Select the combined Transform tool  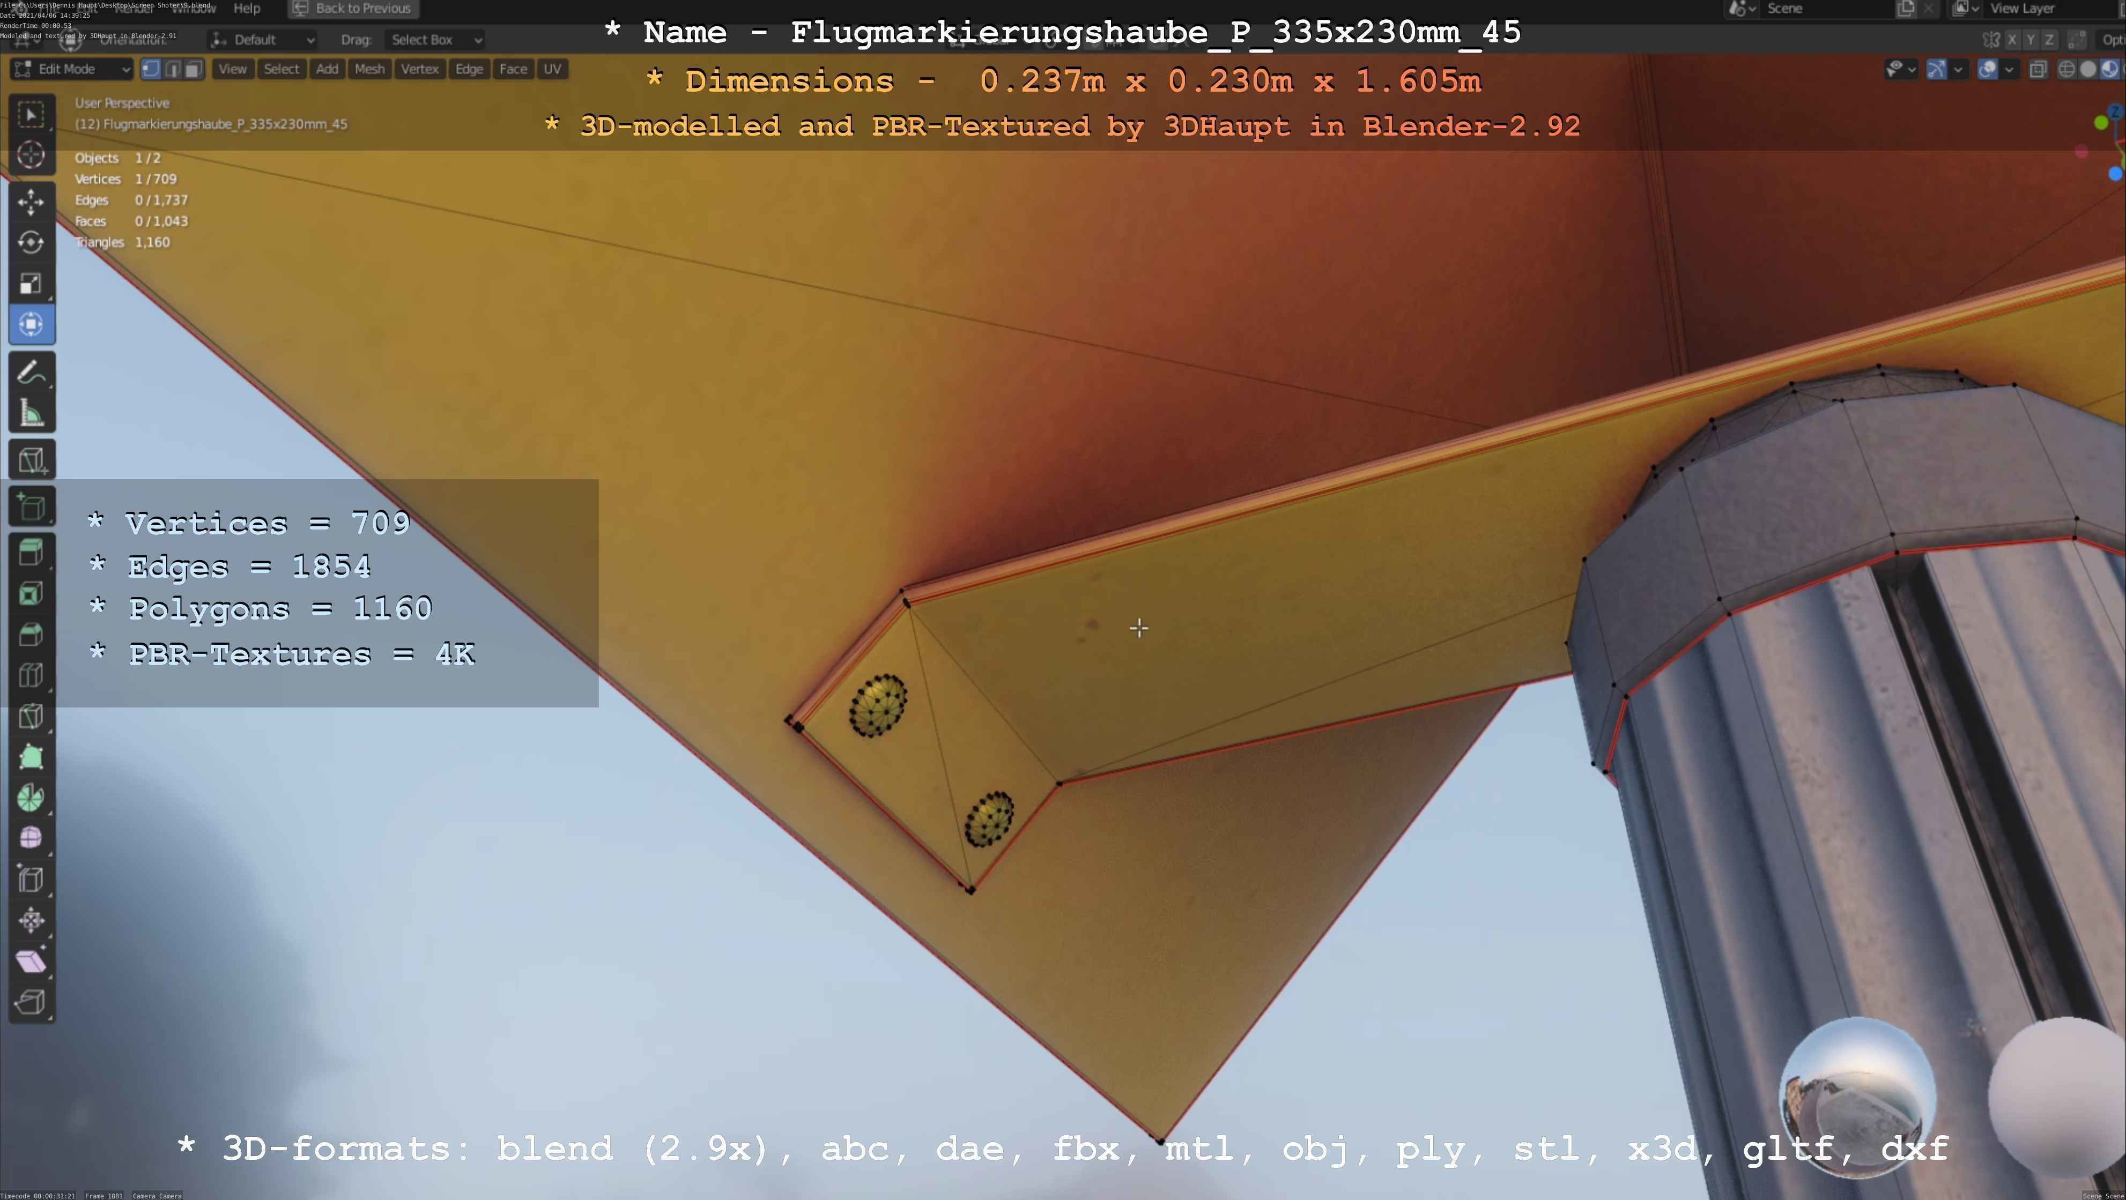31,324
